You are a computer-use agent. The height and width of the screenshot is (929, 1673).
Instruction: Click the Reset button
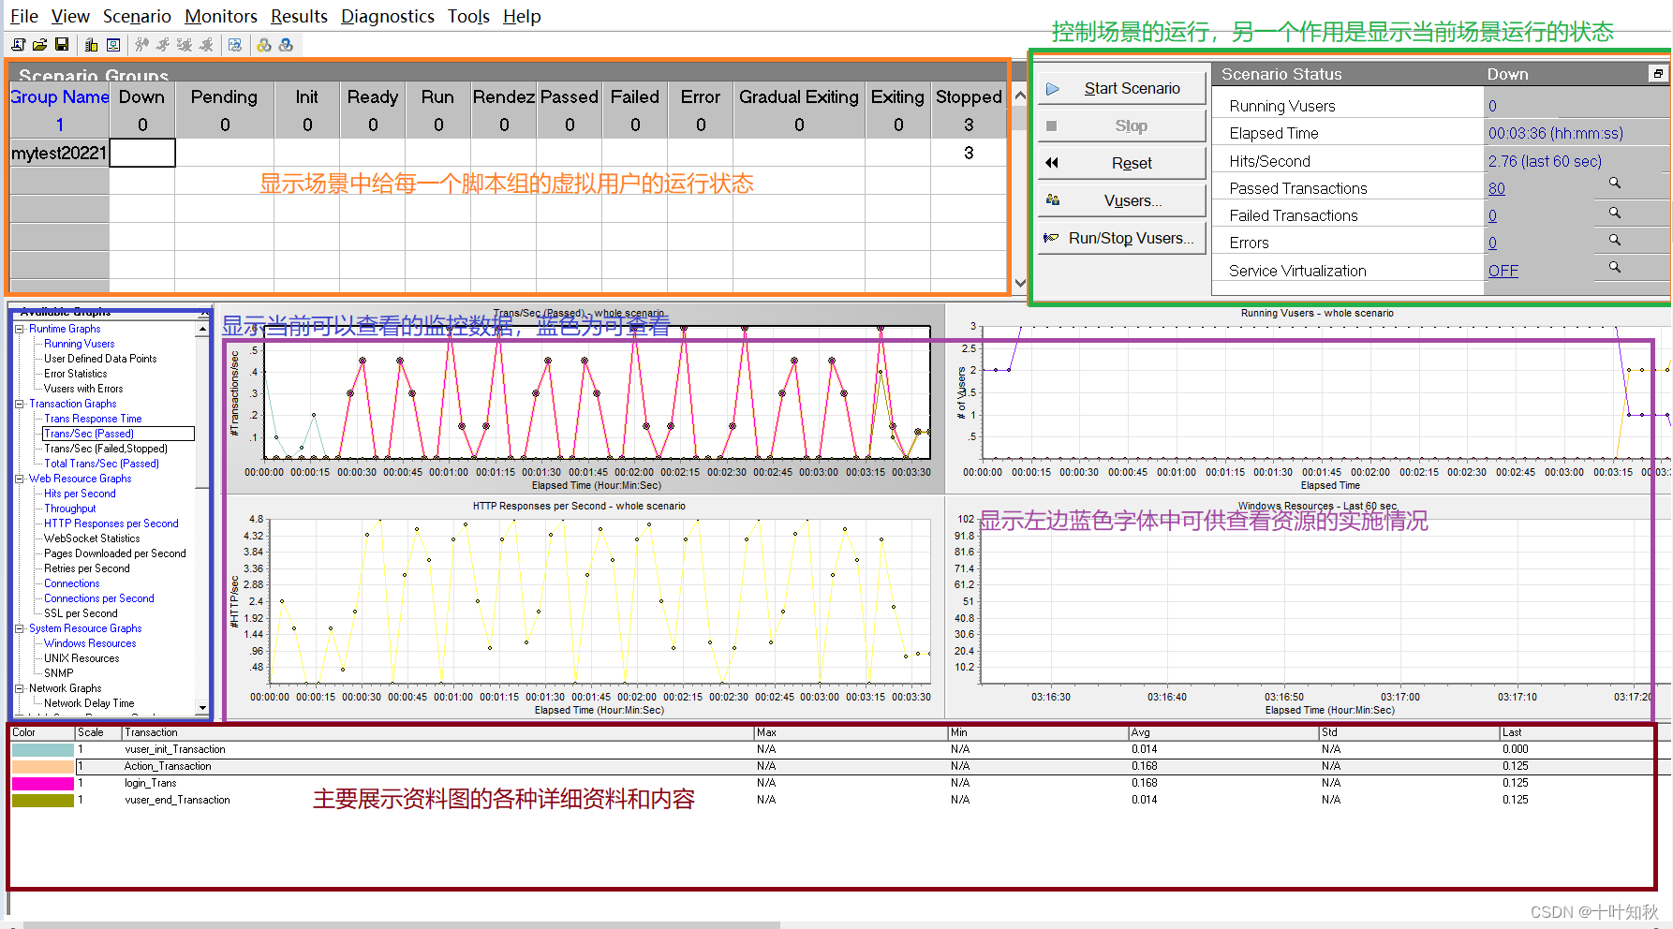(1121, 163)
